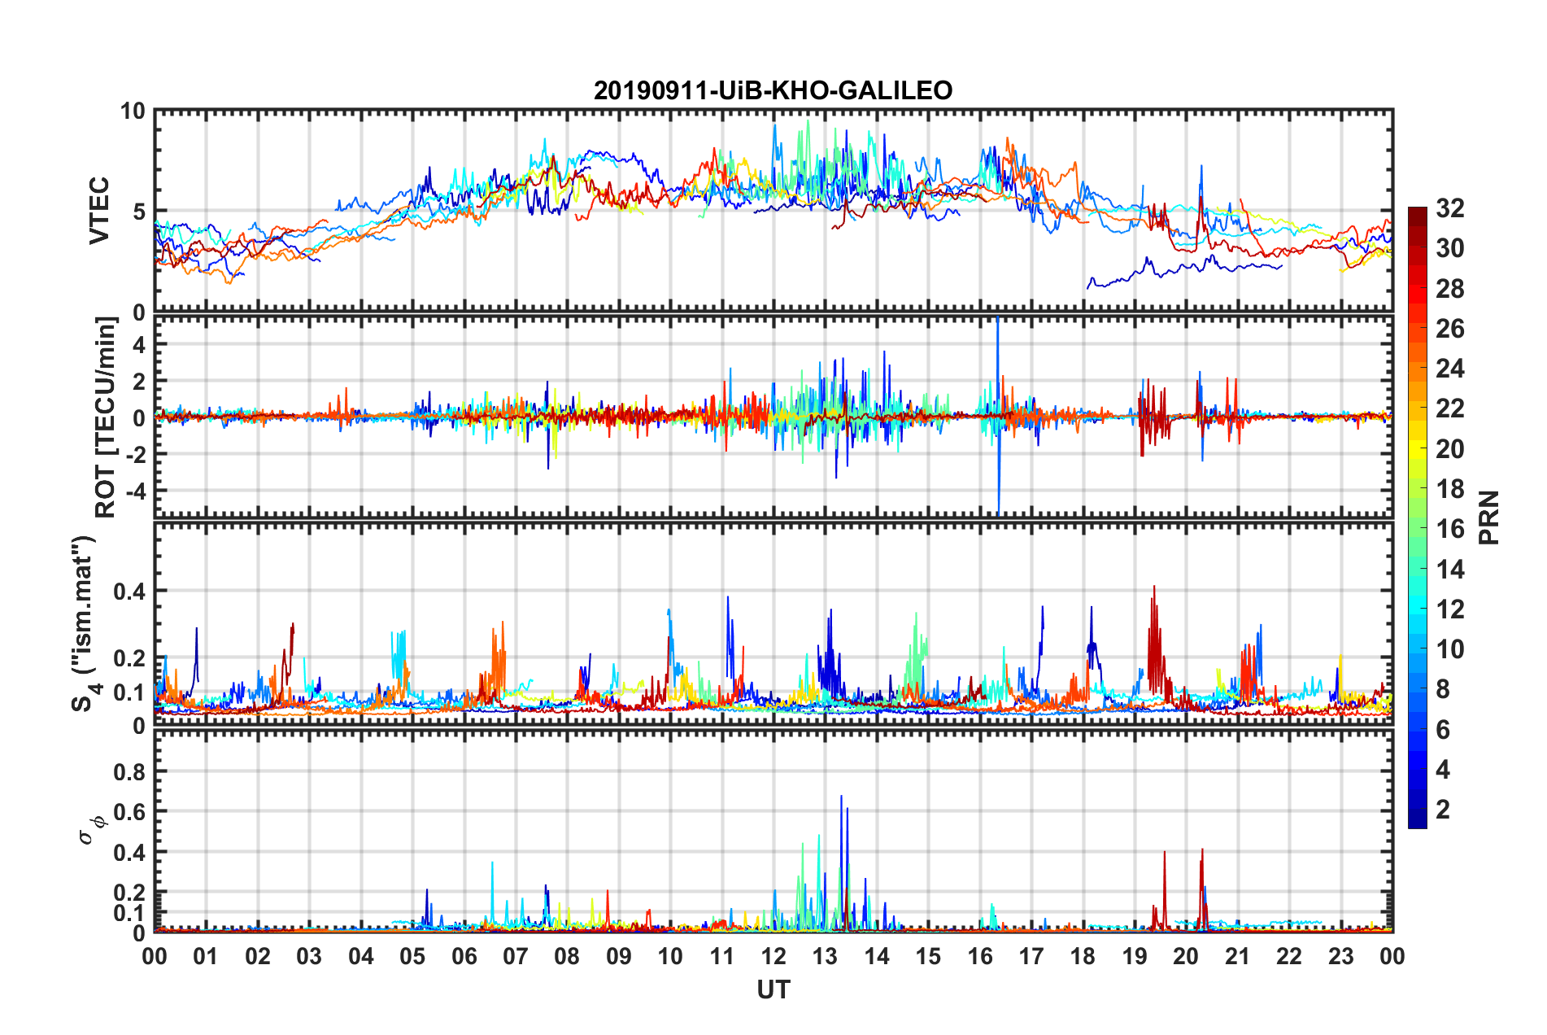Click the large ROT spike after 16 UT
This screenshot has height=1035, width=1547.
[x=998, y=415]
